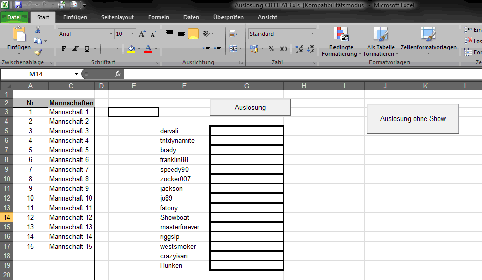
Task: Click the Auslosung button
Action: click(250, 107)
